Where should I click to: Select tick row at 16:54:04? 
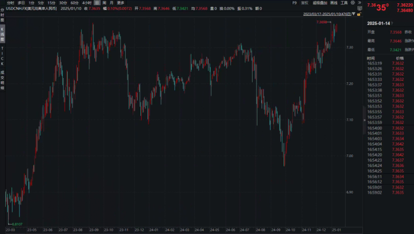pyautogui.click(x=389, y=144)
